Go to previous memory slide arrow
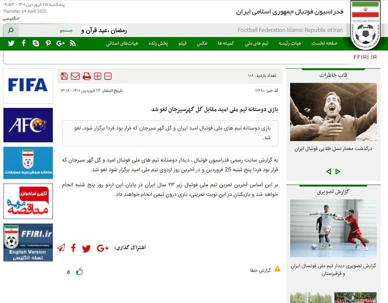The width and height of the screenshot is (388, 303). point(329,171)
